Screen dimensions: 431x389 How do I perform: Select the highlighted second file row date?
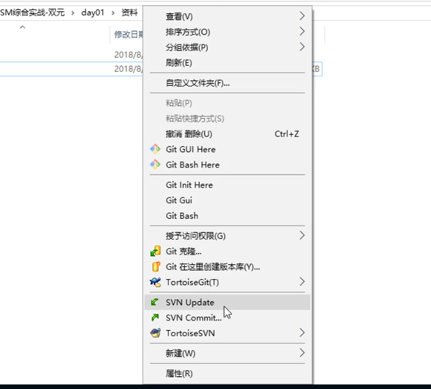tap(128, 69)
